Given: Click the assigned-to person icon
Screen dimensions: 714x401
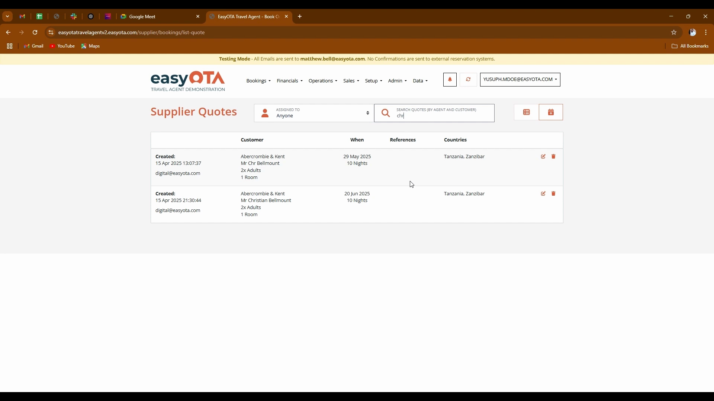Looking at the screenshot, I should [x=265, y=113].
